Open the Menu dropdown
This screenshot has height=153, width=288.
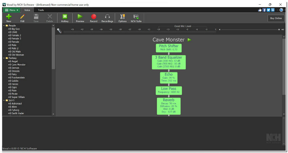point(12,10)
